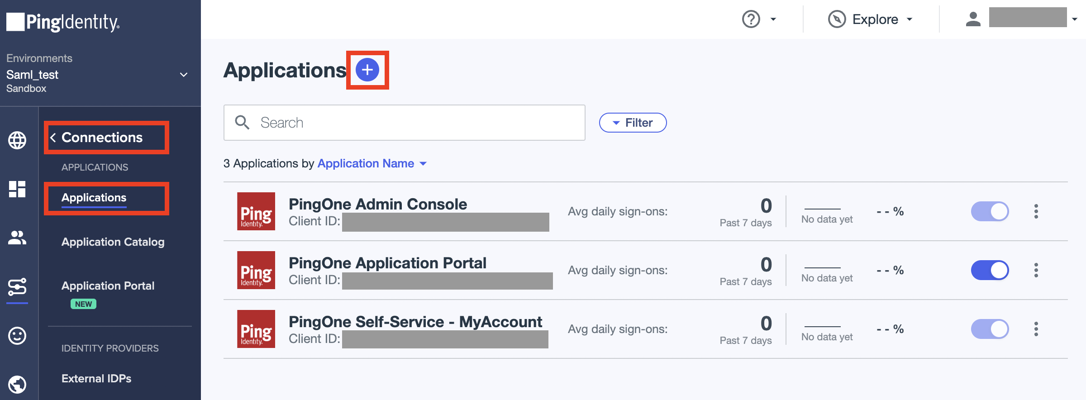Image resolution: width=1086 pixels, height=400 pixels.
Task: Open Application Portal menu item
Action: 108,286
